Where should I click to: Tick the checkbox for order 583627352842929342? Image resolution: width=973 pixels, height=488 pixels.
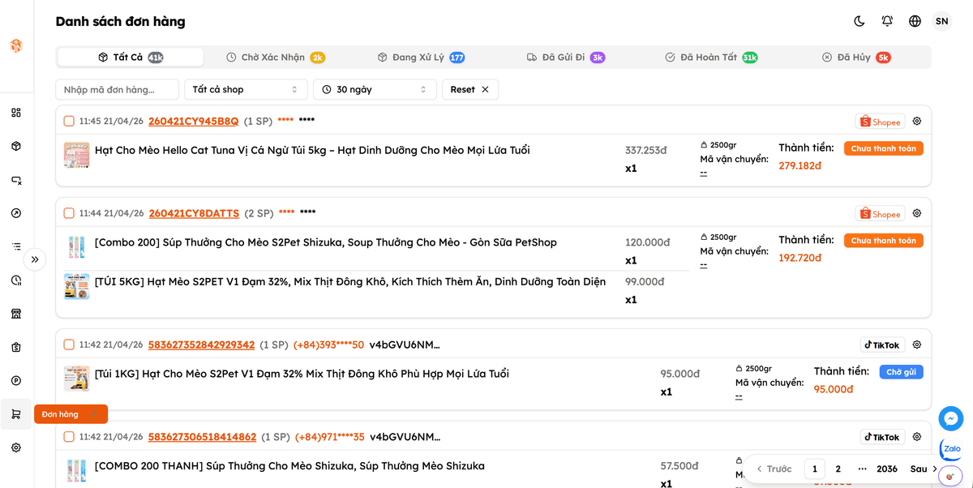(x=69, y=345)
